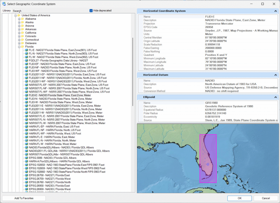Expand the Delaware tree node

pyautogui.click(x=19, y=43)
